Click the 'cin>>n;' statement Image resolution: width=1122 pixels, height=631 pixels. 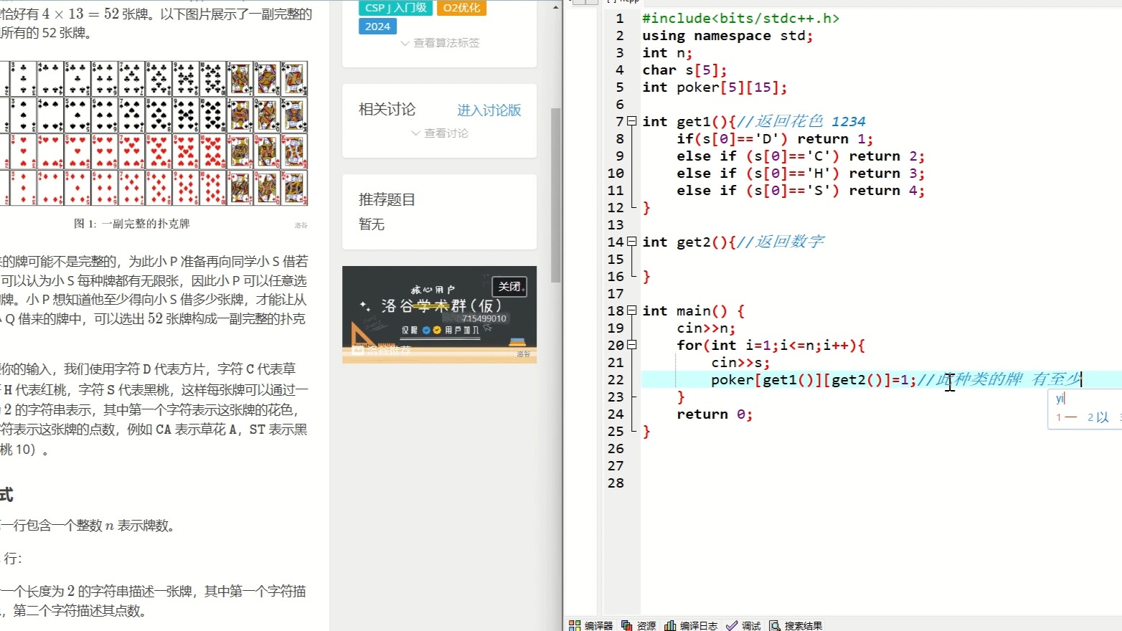[706, 328]
